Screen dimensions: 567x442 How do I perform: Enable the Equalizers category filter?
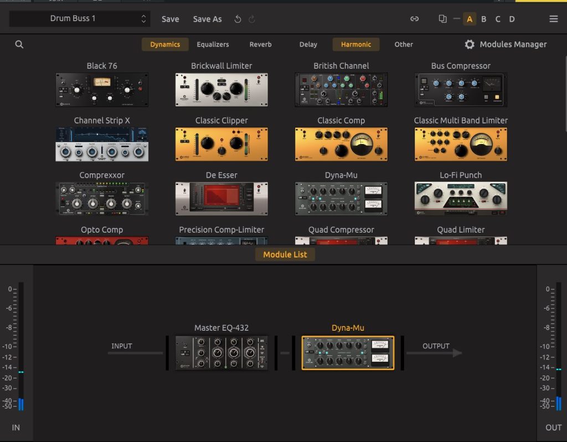213,44
